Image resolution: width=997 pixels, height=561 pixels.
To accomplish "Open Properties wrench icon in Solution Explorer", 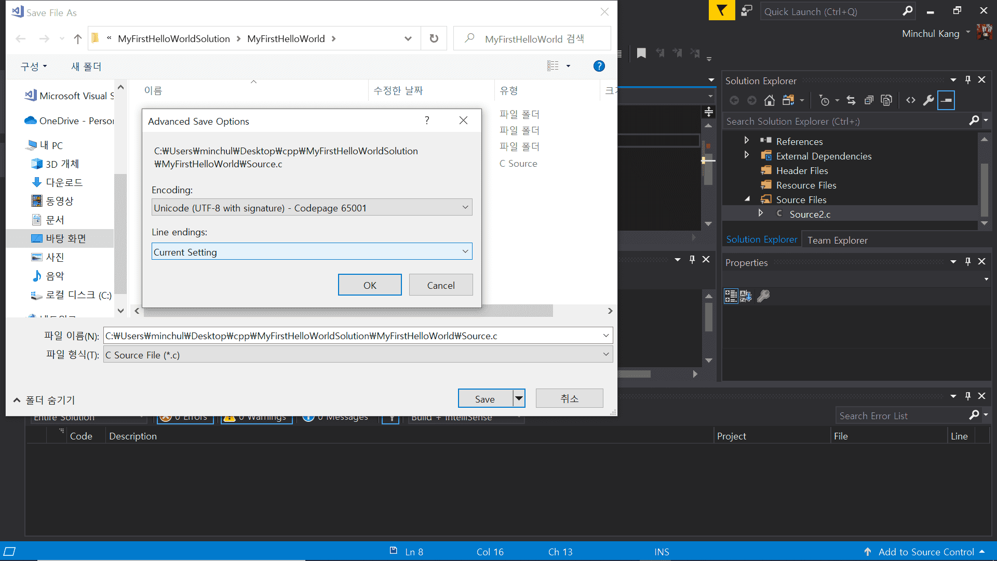I will click(x=928, y=100).
